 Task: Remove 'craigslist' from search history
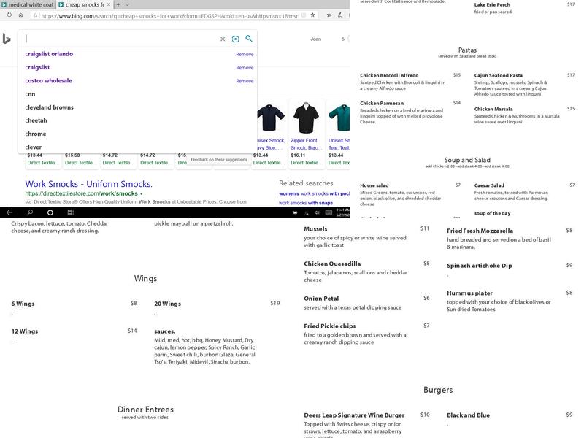point(245,68)
